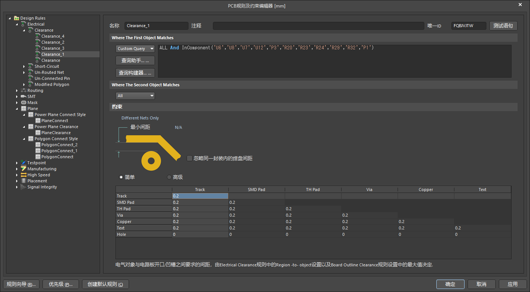Screen dimensions: 530x292
Task: Enable ignore pad clearance within same footprint
Action: (190, 158)
